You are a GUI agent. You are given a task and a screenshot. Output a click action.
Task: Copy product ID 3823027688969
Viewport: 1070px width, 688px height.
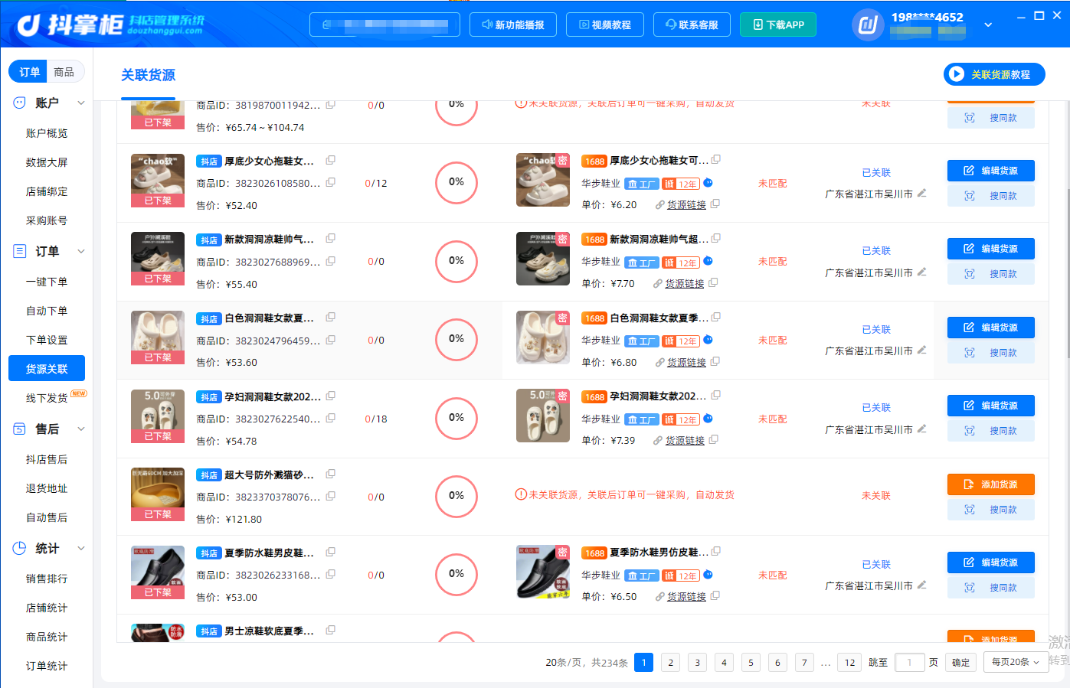tap(331, 261)
